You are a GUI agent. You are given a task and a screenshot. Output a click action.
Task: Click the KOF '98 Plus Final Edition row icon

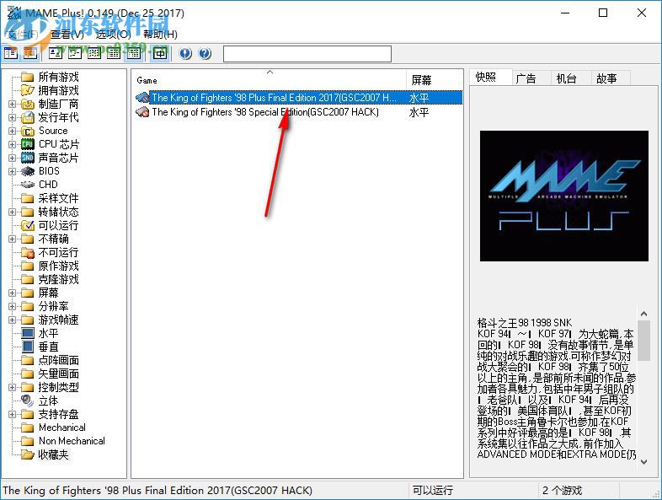tap(142, 98)
